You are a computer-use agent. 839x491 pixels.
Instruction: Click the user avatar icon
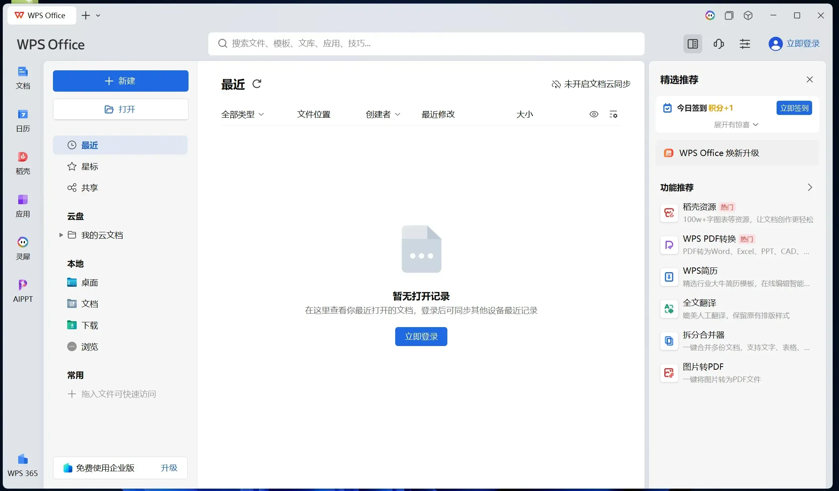pyautogui.click(x=775, y=44)
